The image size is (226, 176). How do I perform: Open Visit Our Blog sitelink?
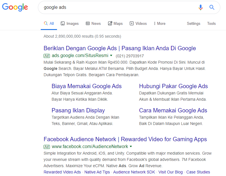pyautogui.click(x=170, y=172)
